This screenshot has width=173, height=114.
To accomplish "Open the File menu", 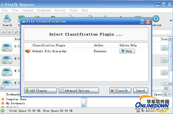I will (5, 10).
